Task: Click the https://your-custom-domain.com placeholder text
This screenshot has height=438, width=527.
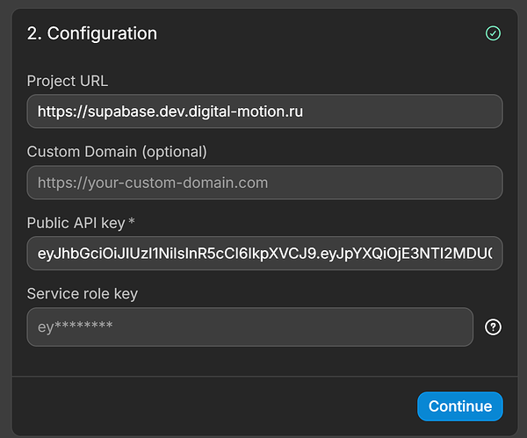Action: click(152, 183)
